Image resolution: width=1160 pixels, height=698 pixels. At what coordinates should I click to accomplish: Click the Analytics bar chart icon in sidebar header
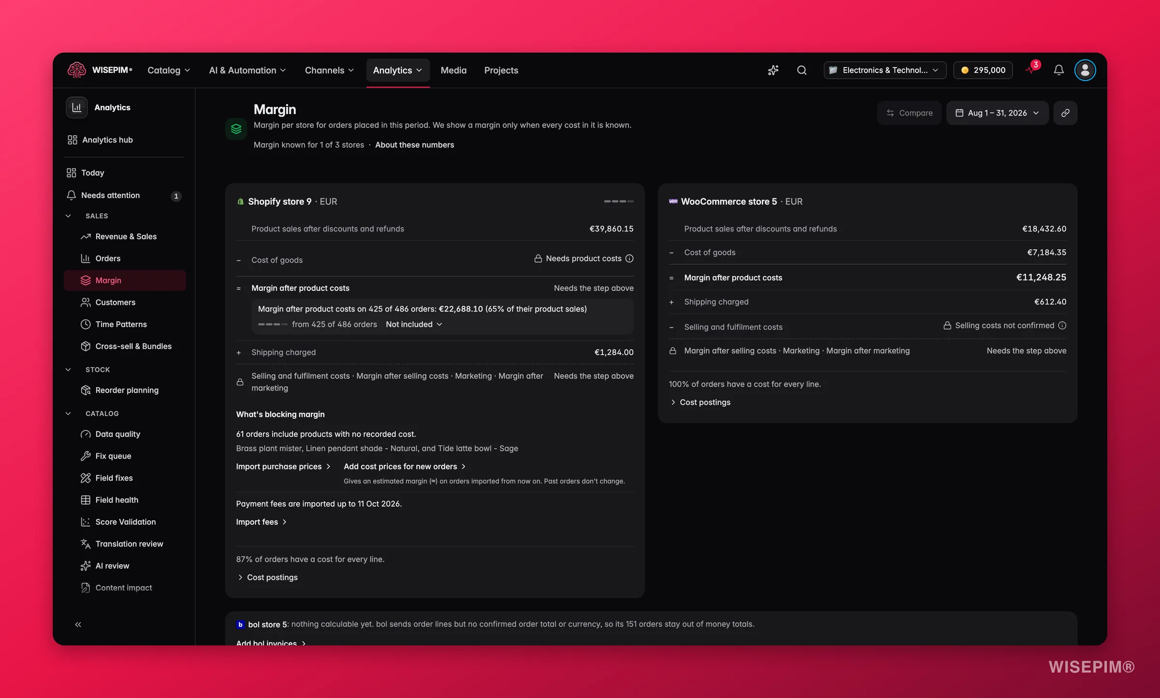(77, 107)
